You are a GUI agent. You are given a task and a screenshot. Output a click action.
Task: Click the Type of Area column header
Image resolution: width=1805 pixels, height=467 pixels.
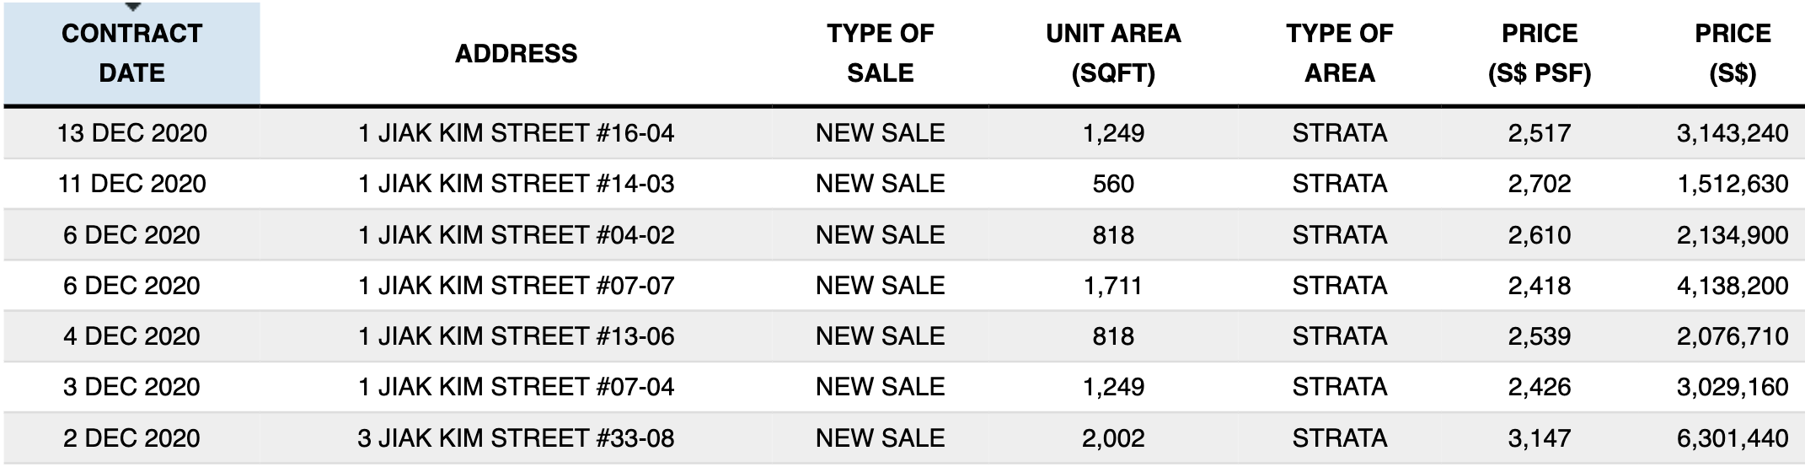(1339, 53)
